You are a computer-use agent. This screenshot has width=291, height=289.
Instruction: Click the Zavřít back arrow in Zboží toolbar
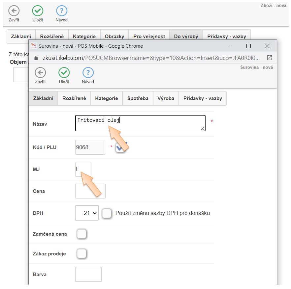pyautogui.click(x=14, y=11)
